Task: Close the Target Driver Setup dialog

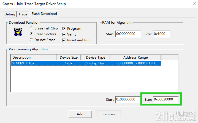Action: tap(194, 4)
